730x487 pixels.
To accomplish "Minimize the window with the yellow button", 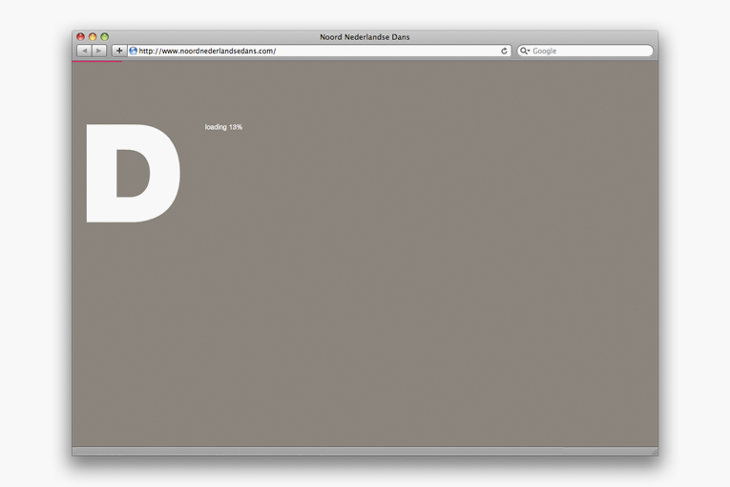I will [93, 37].
